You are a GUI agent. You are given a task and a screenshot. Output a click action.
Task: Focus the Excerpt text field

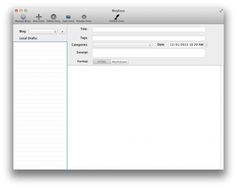pyautogui.click(x=149, y=53)
